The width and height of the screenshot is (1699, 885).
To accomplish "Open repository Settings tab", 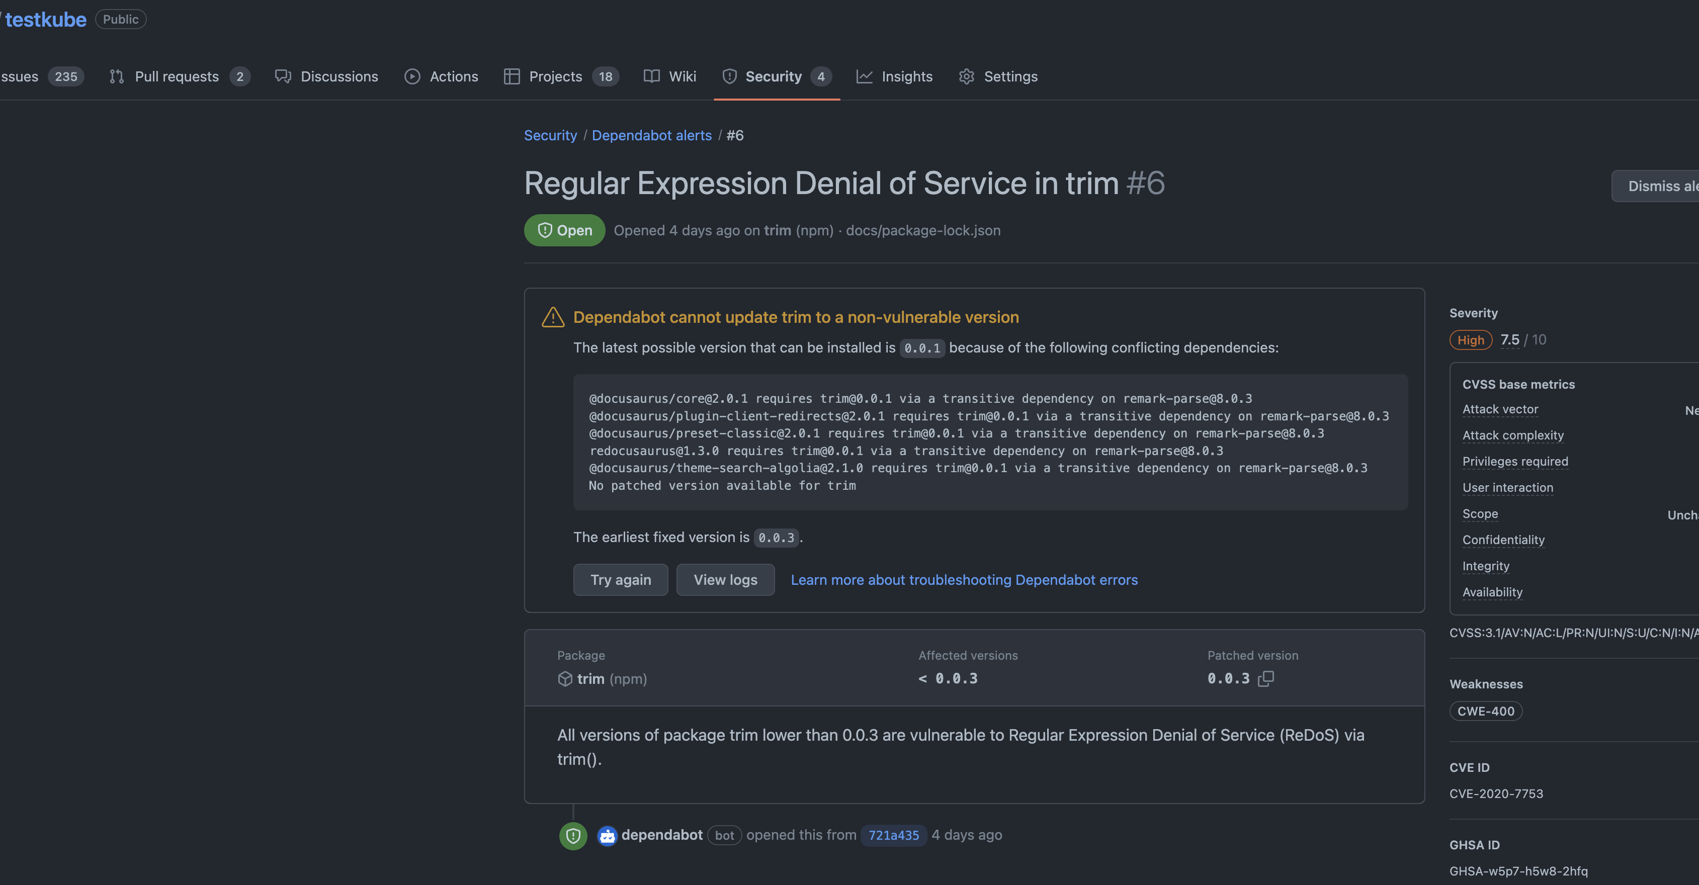I will (x=998, y=76).
